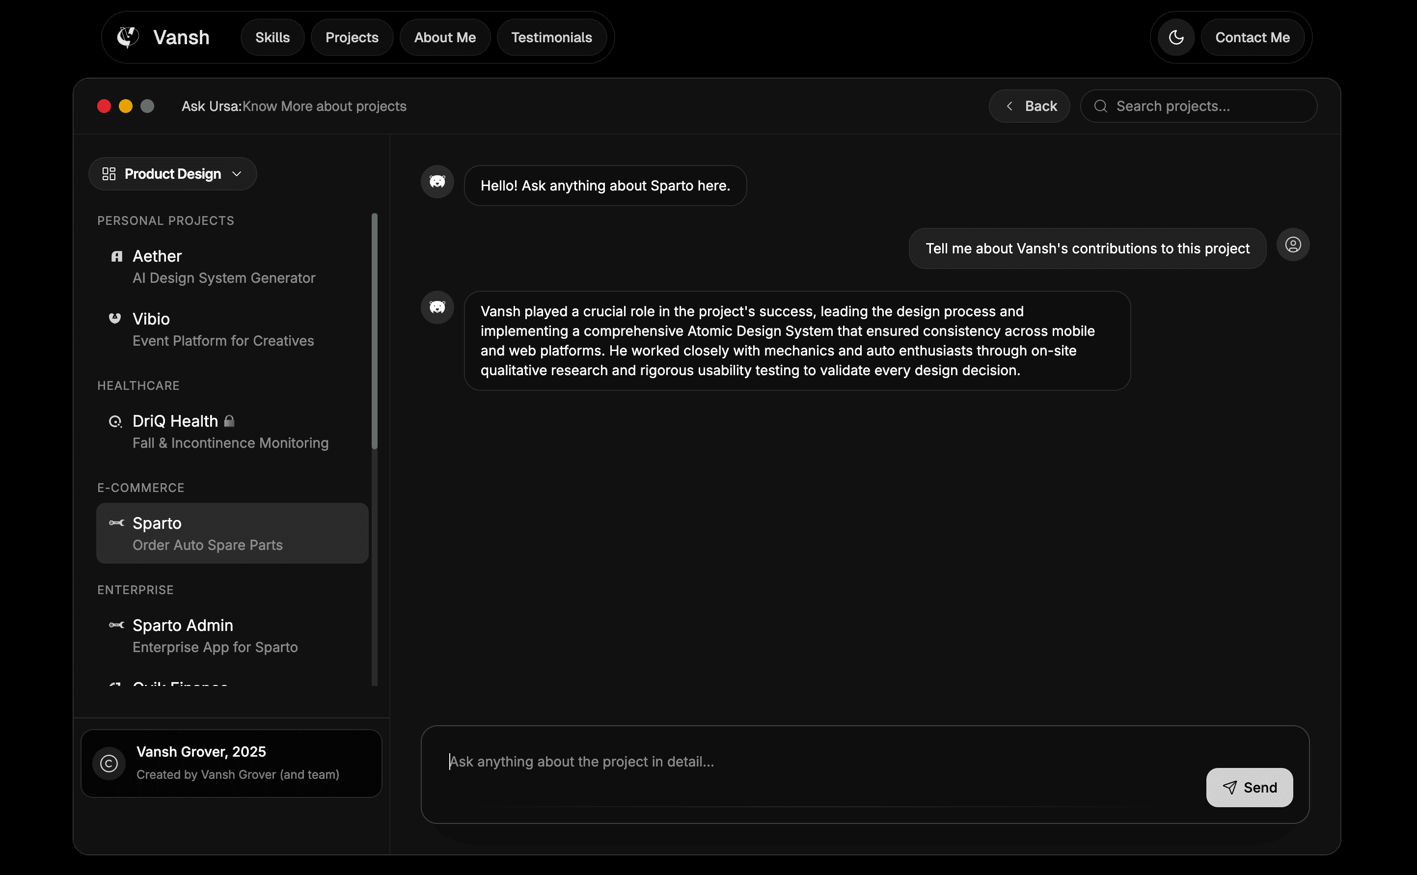Open the Skills nav item
The image size is (1417, 875).
click(x=272, y=38)
